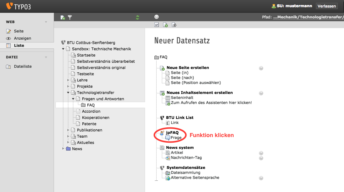Collapse the Technologietransfer tree node
Viewport: 344px width, 192px height.
[x=68, y=93]
